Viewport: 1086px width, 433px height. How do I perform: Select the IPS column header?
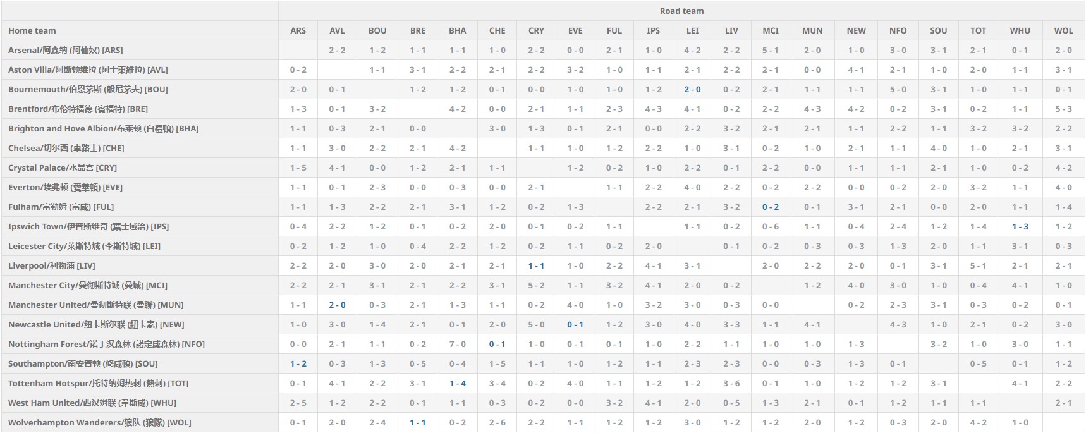coord(653,30)
